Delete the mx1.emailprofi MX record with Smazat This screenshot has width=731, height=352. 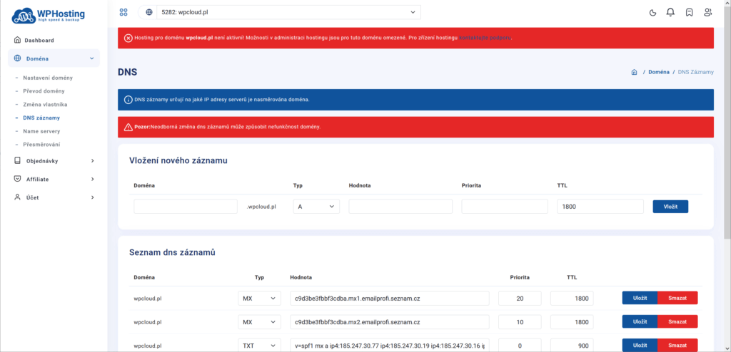677,298
